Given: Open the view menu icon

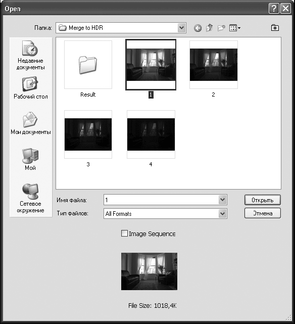Looking at the screenshot, I should coord(234,28).
